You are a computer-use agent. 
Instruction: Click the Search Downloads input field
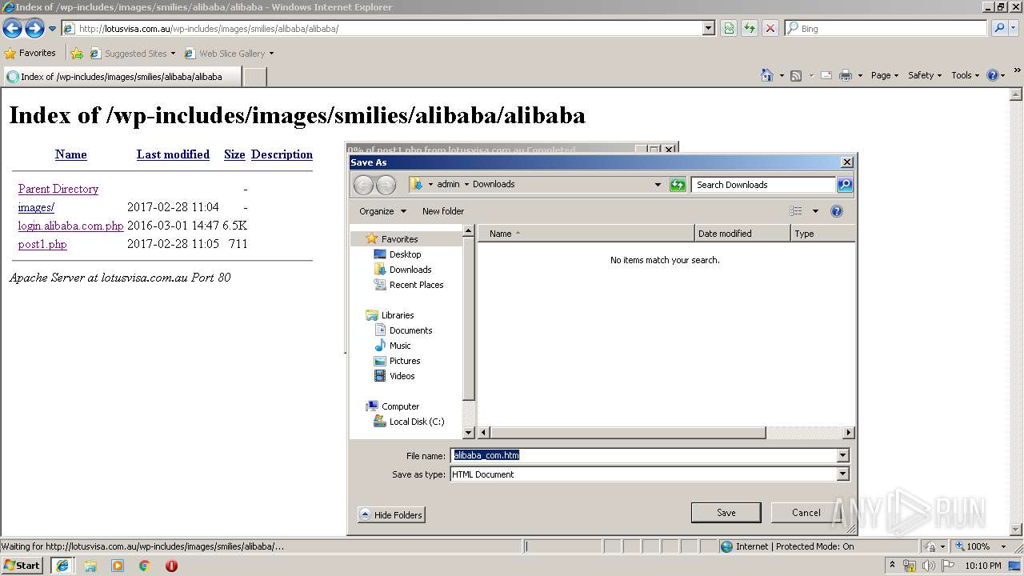click(763, 185)
